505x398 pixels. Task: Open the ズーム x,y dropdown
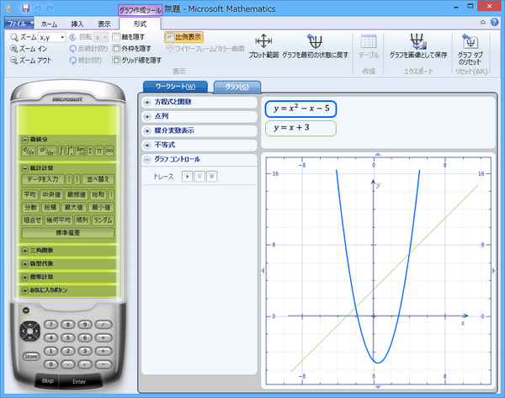pyautogui.click(x=62, y=38)
